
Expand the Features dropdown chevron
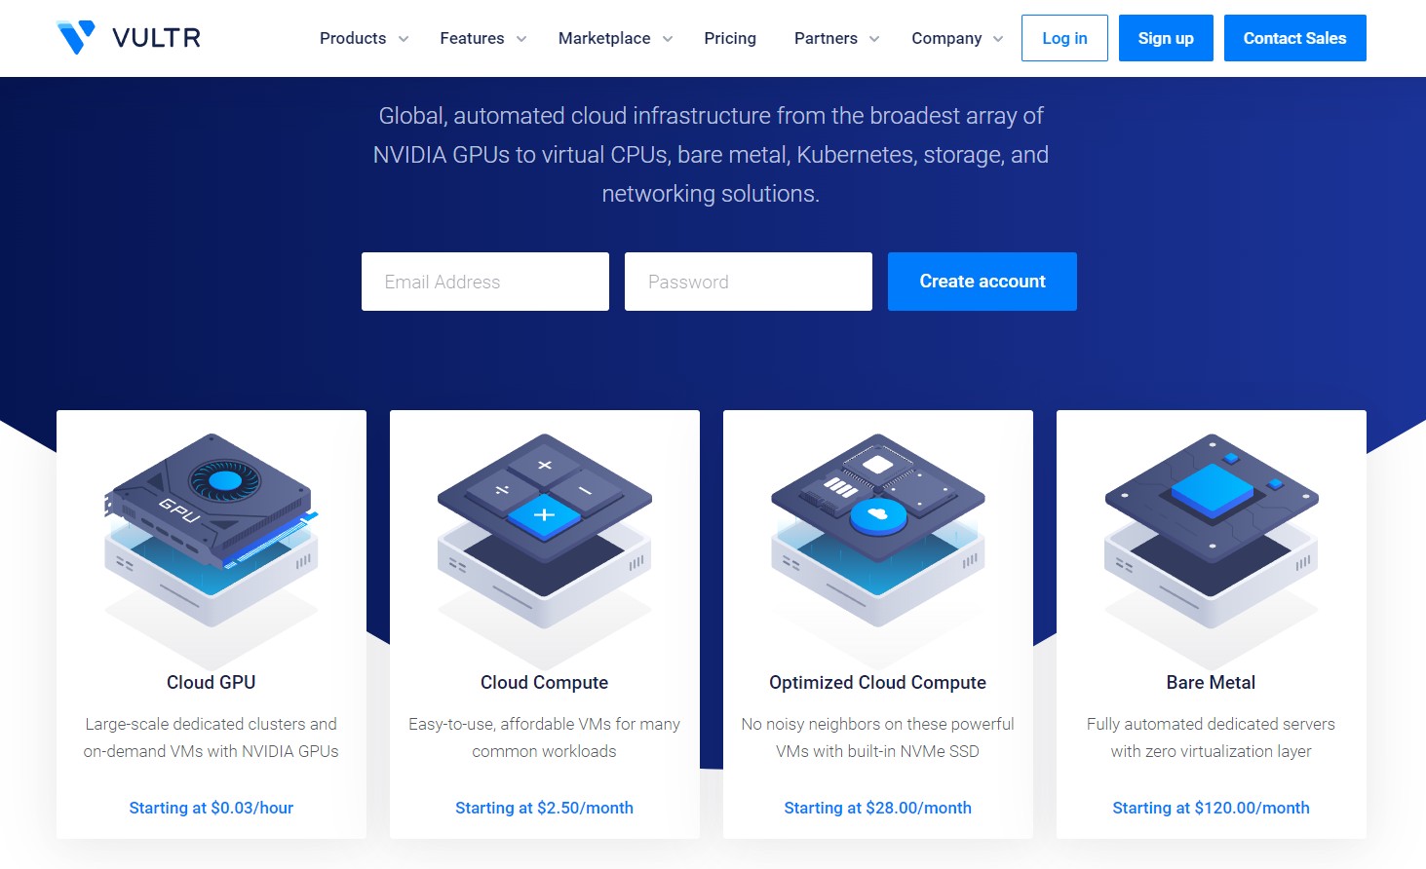click(521, 39)
